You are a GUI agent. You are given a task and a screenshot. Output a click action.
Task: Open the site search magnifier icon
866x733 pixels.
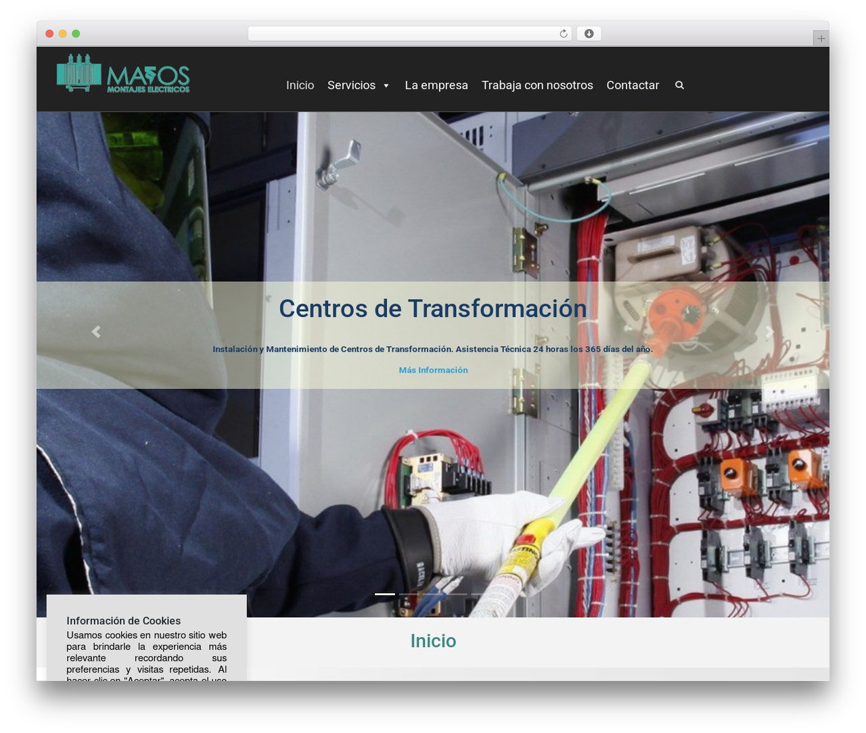[x=679, y=85]
